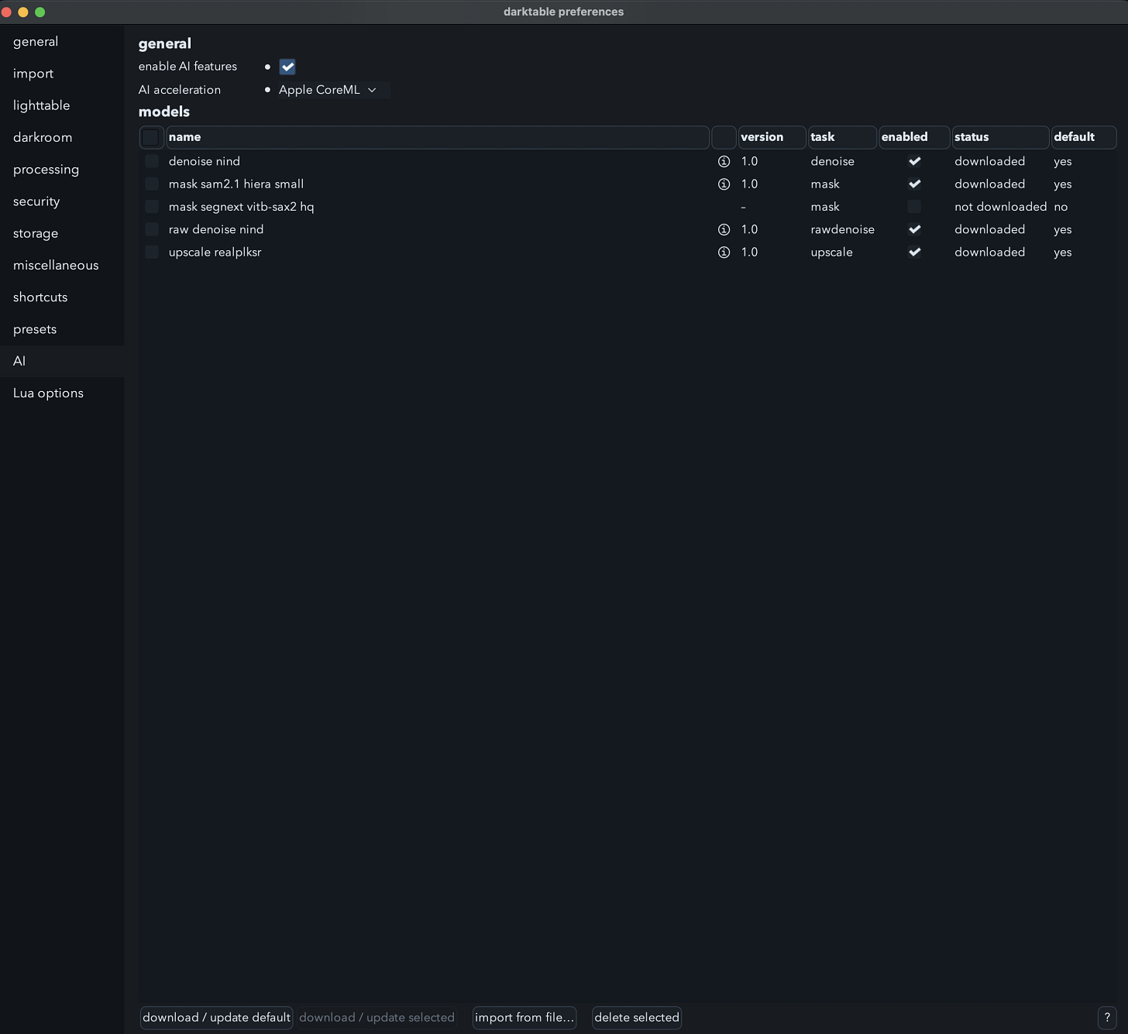Sort models by default column header
1128x1034 pixels.
pos(1084,137)
